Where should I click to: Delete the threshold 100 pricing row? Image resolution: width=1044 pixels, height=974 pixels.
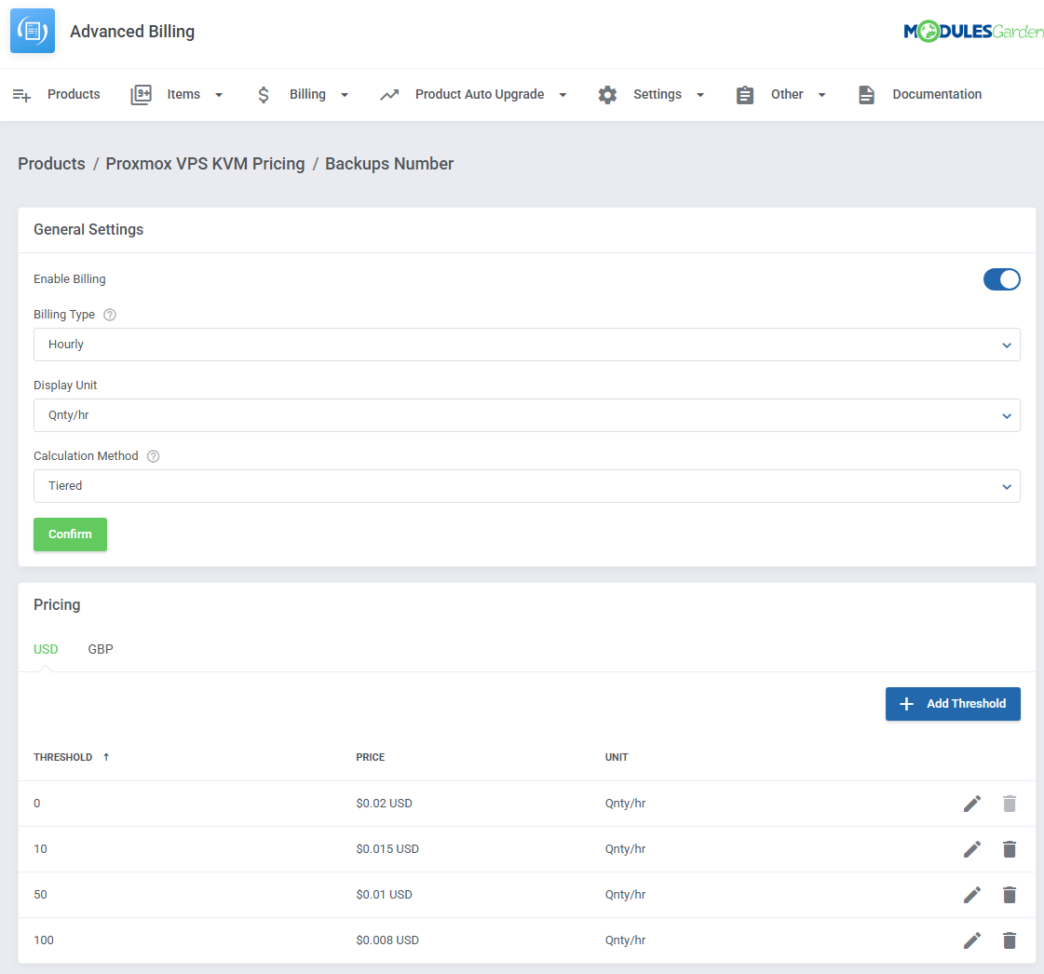pos(1009,940)
